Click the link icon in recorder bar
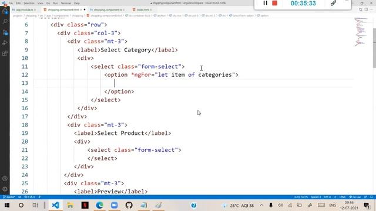The height and width of the screenshot is (211, 376). point(333,3)
